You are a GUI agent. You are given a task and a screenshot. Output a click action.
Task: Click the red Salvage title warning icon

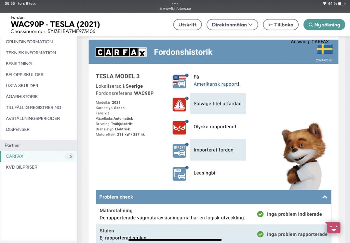click(179, 104)
